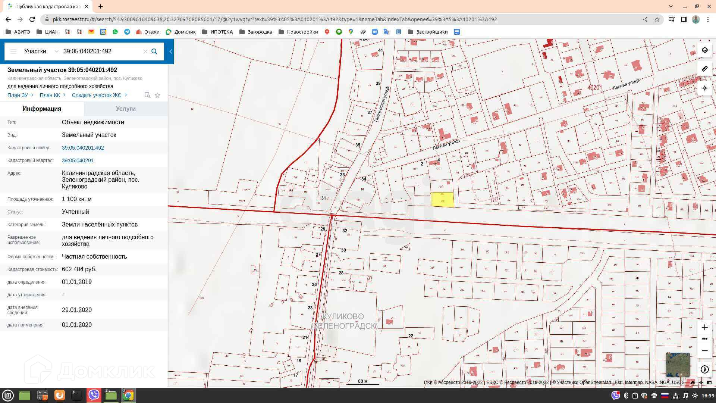Zoom out with the minus button
The width and height of the screenshot is (716, 403).
pos(704,351)
